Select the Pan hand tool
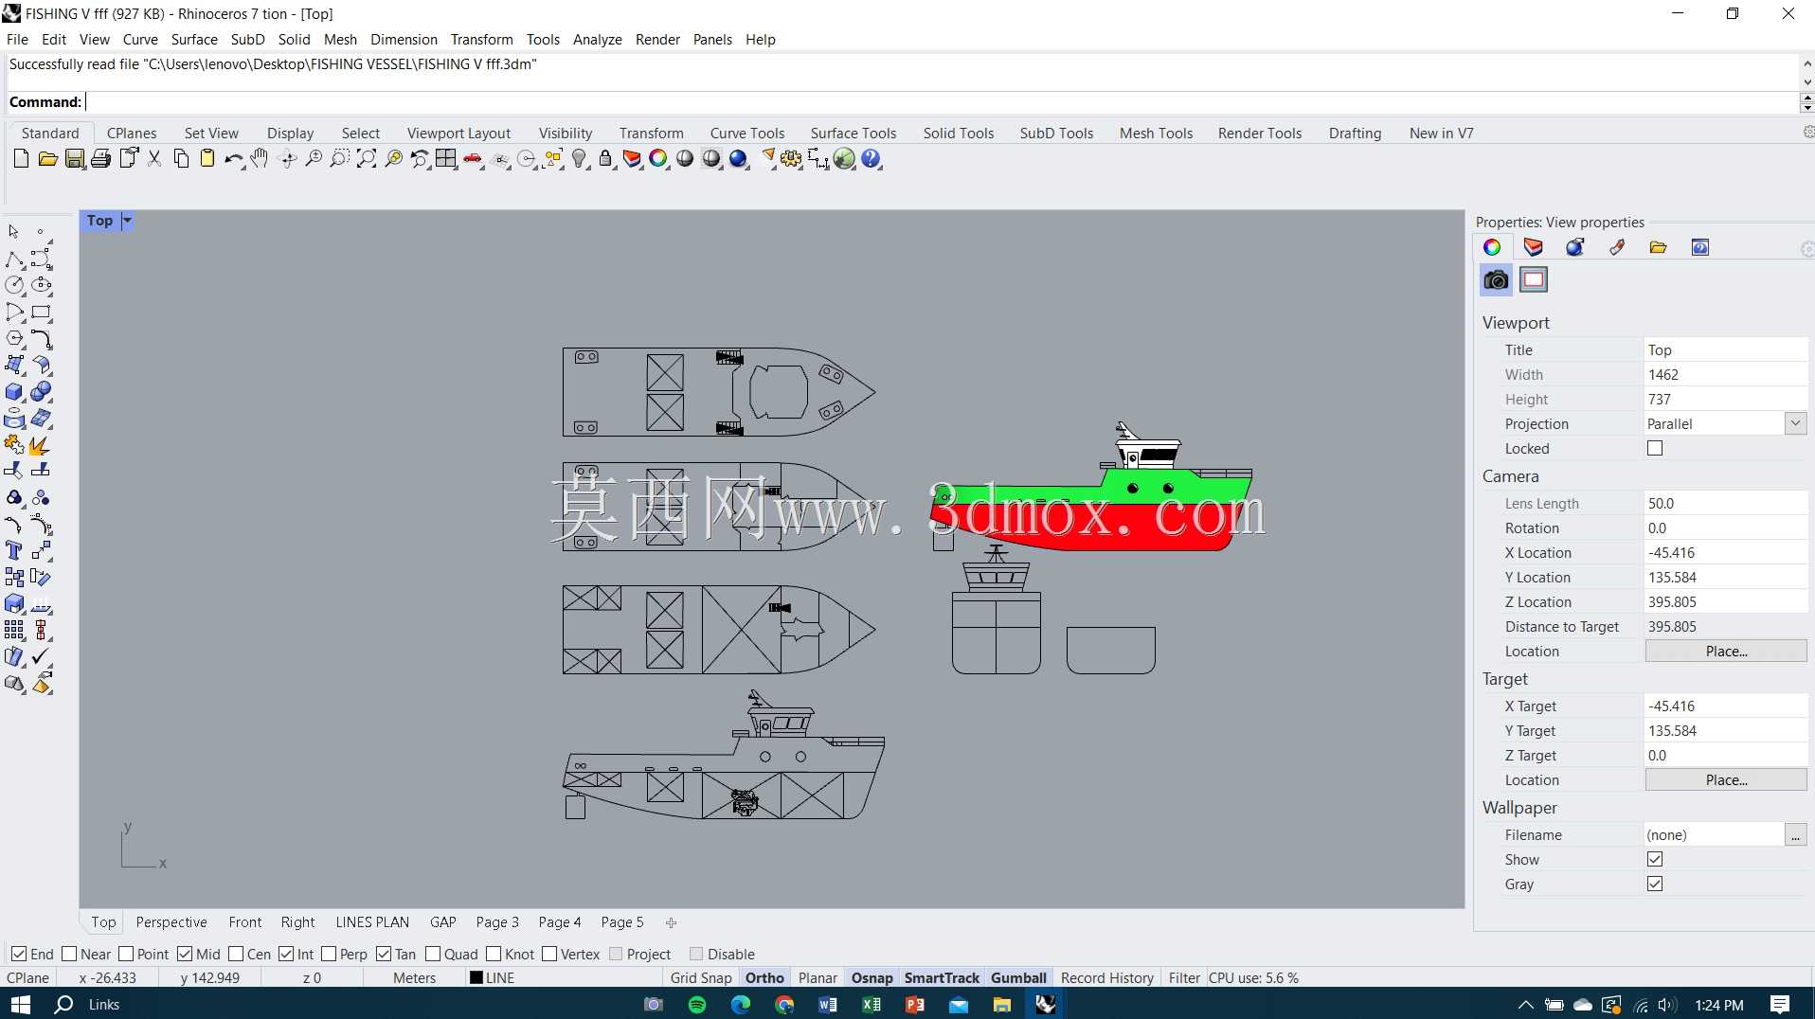This screenshot has width=1815, height=1019. 260,159
